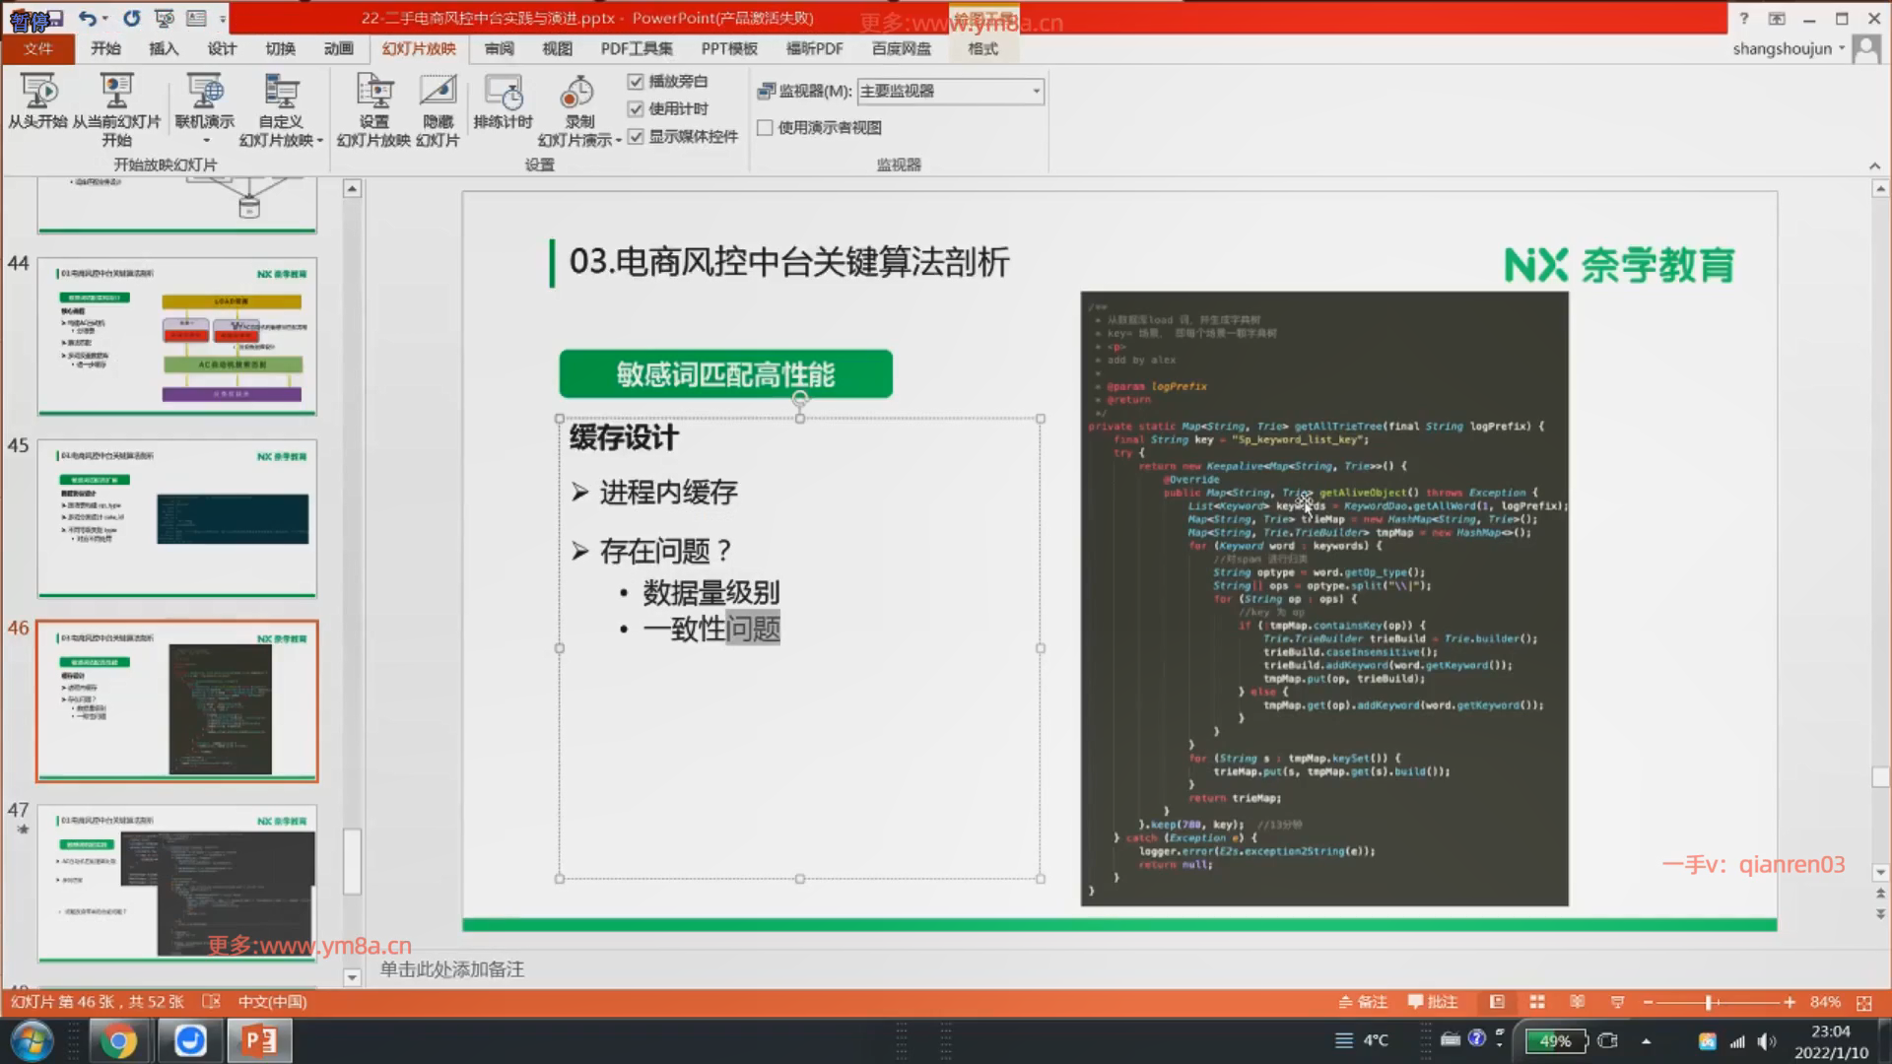Select slide 45 thumbnail
The image size is (1892, 1064).
tap(177, 518)
